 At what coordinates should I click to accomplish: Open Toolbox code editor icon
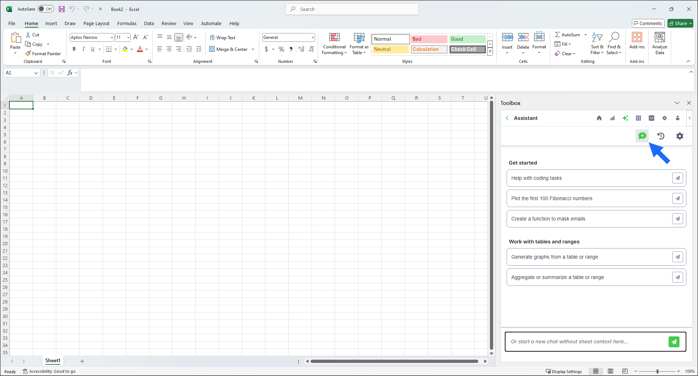[652, 118]
